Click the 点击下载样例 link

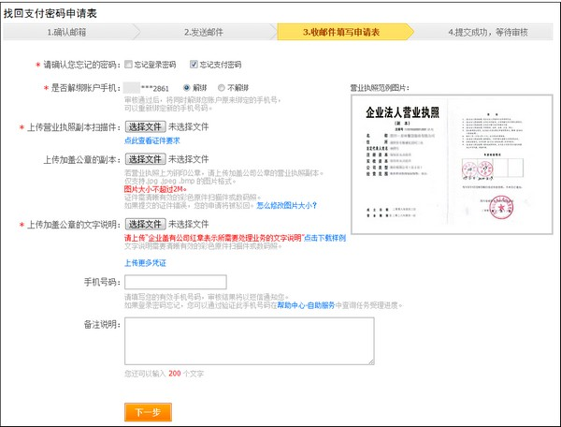324,238
